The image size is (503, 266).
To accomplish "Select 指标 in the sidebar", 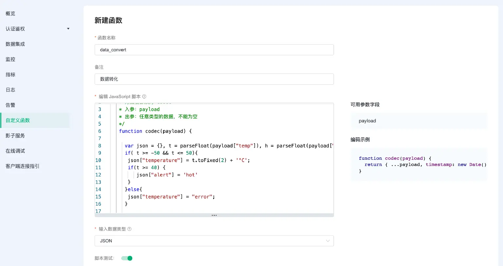I will point(10,74).
